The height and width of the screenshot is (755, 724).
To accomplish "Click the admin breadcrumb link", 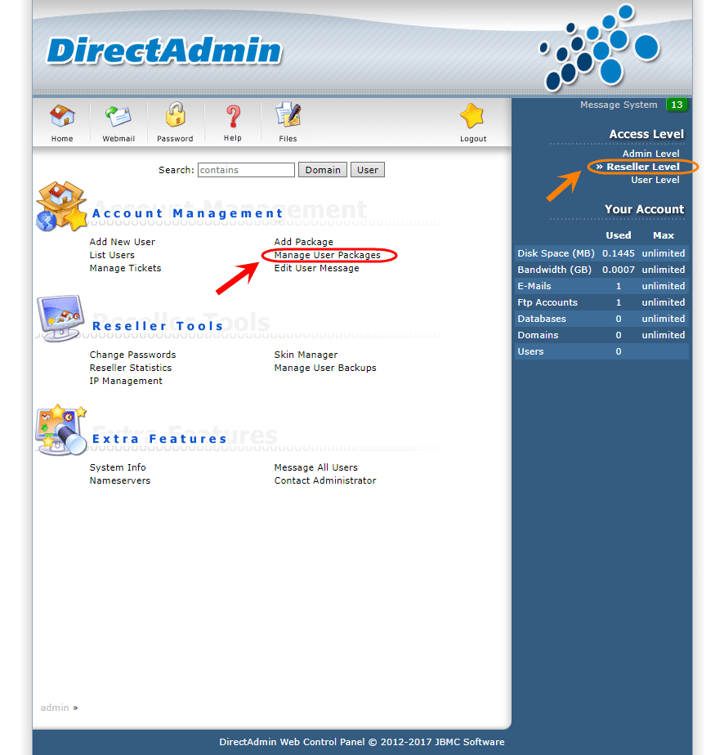I will click(x=55, y=708).
